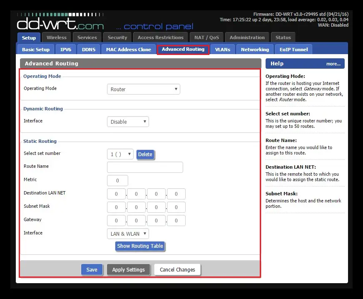363x299 pixels.
Task: Click the Dynamic Routing section title
Action: coord(43,109)
